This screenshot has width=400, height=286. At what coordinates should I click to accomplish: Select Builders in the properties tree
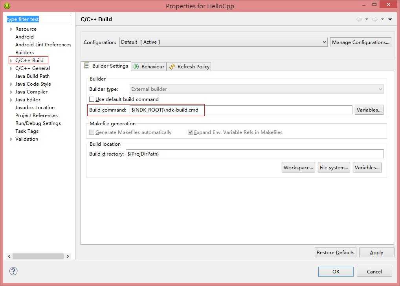click(x=24, y=53)
